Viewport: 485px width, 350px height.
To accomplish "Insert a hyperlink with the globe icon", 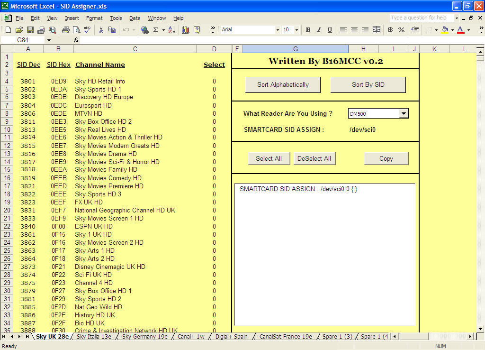I will 145,30.
